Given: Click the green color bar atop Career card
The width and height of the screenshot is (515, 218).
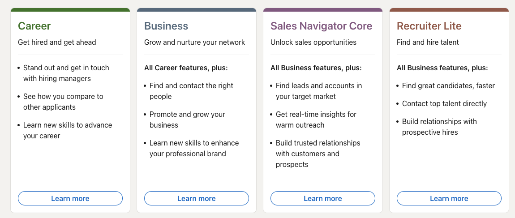Looking at the screenshot, I should pyautogui.click(x=70, y=10).
